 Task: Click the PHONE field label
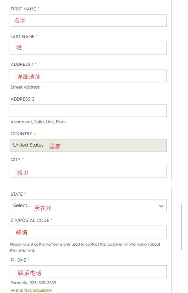(x=18, y=260)
